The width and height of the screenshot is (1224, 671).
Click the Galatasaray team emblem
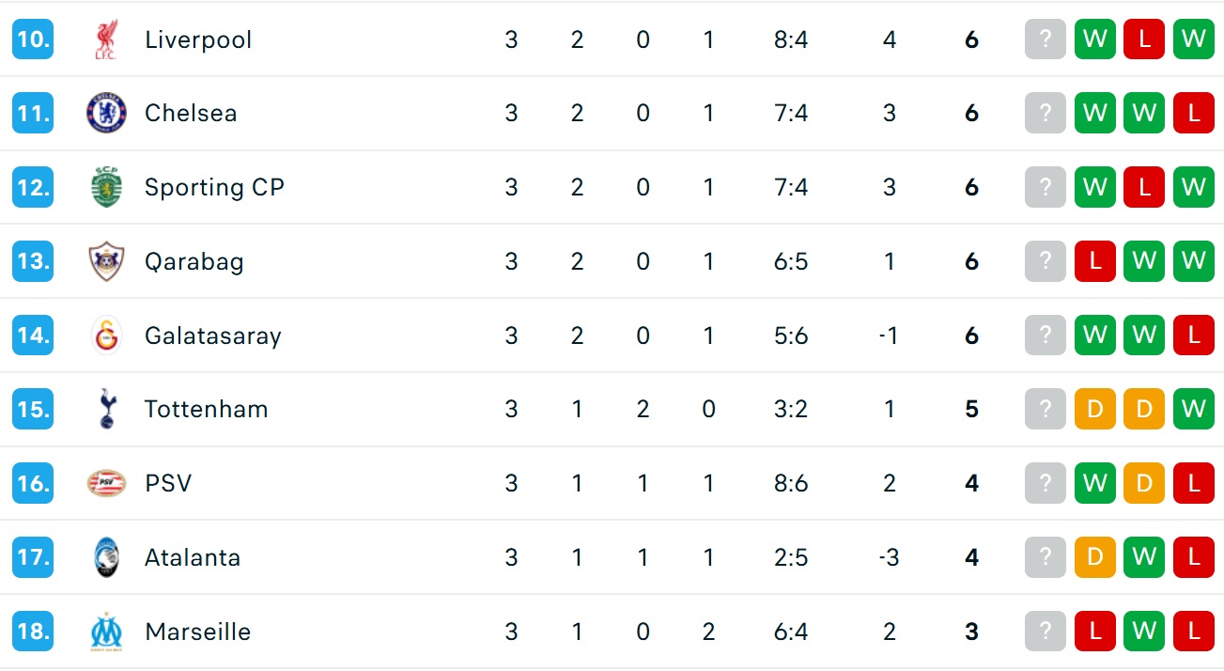tap(106, 335)
